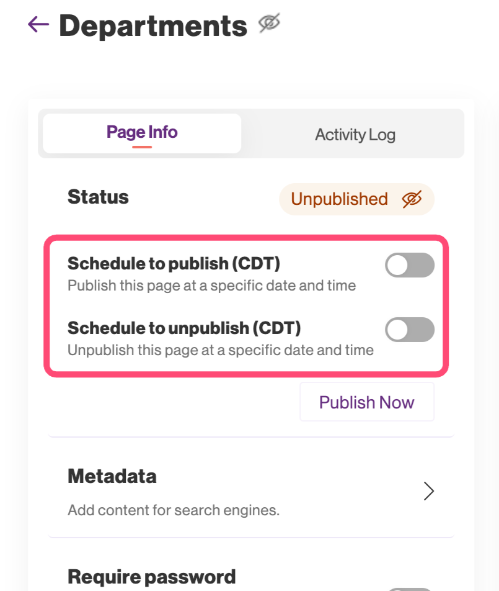Open the Activity Log tab
This screenshot has height=591, width=499.
point(355,135)
